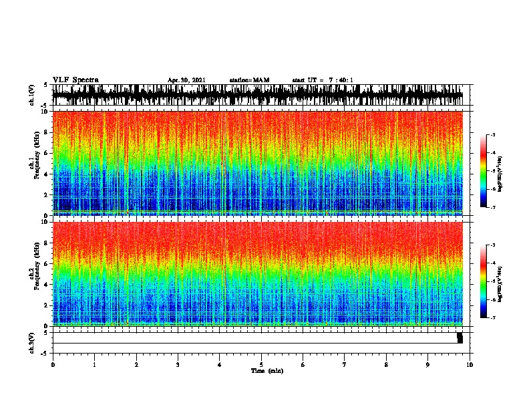Select the date text "Apr. 30, 2021"
The height and width of the screenshot is (409, 529).
[x=186, y=80]
